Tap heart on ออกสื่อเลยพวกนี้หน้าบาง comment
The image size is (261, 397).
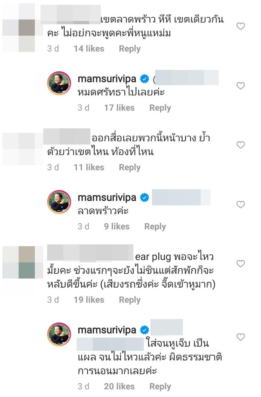coord(241,145)
